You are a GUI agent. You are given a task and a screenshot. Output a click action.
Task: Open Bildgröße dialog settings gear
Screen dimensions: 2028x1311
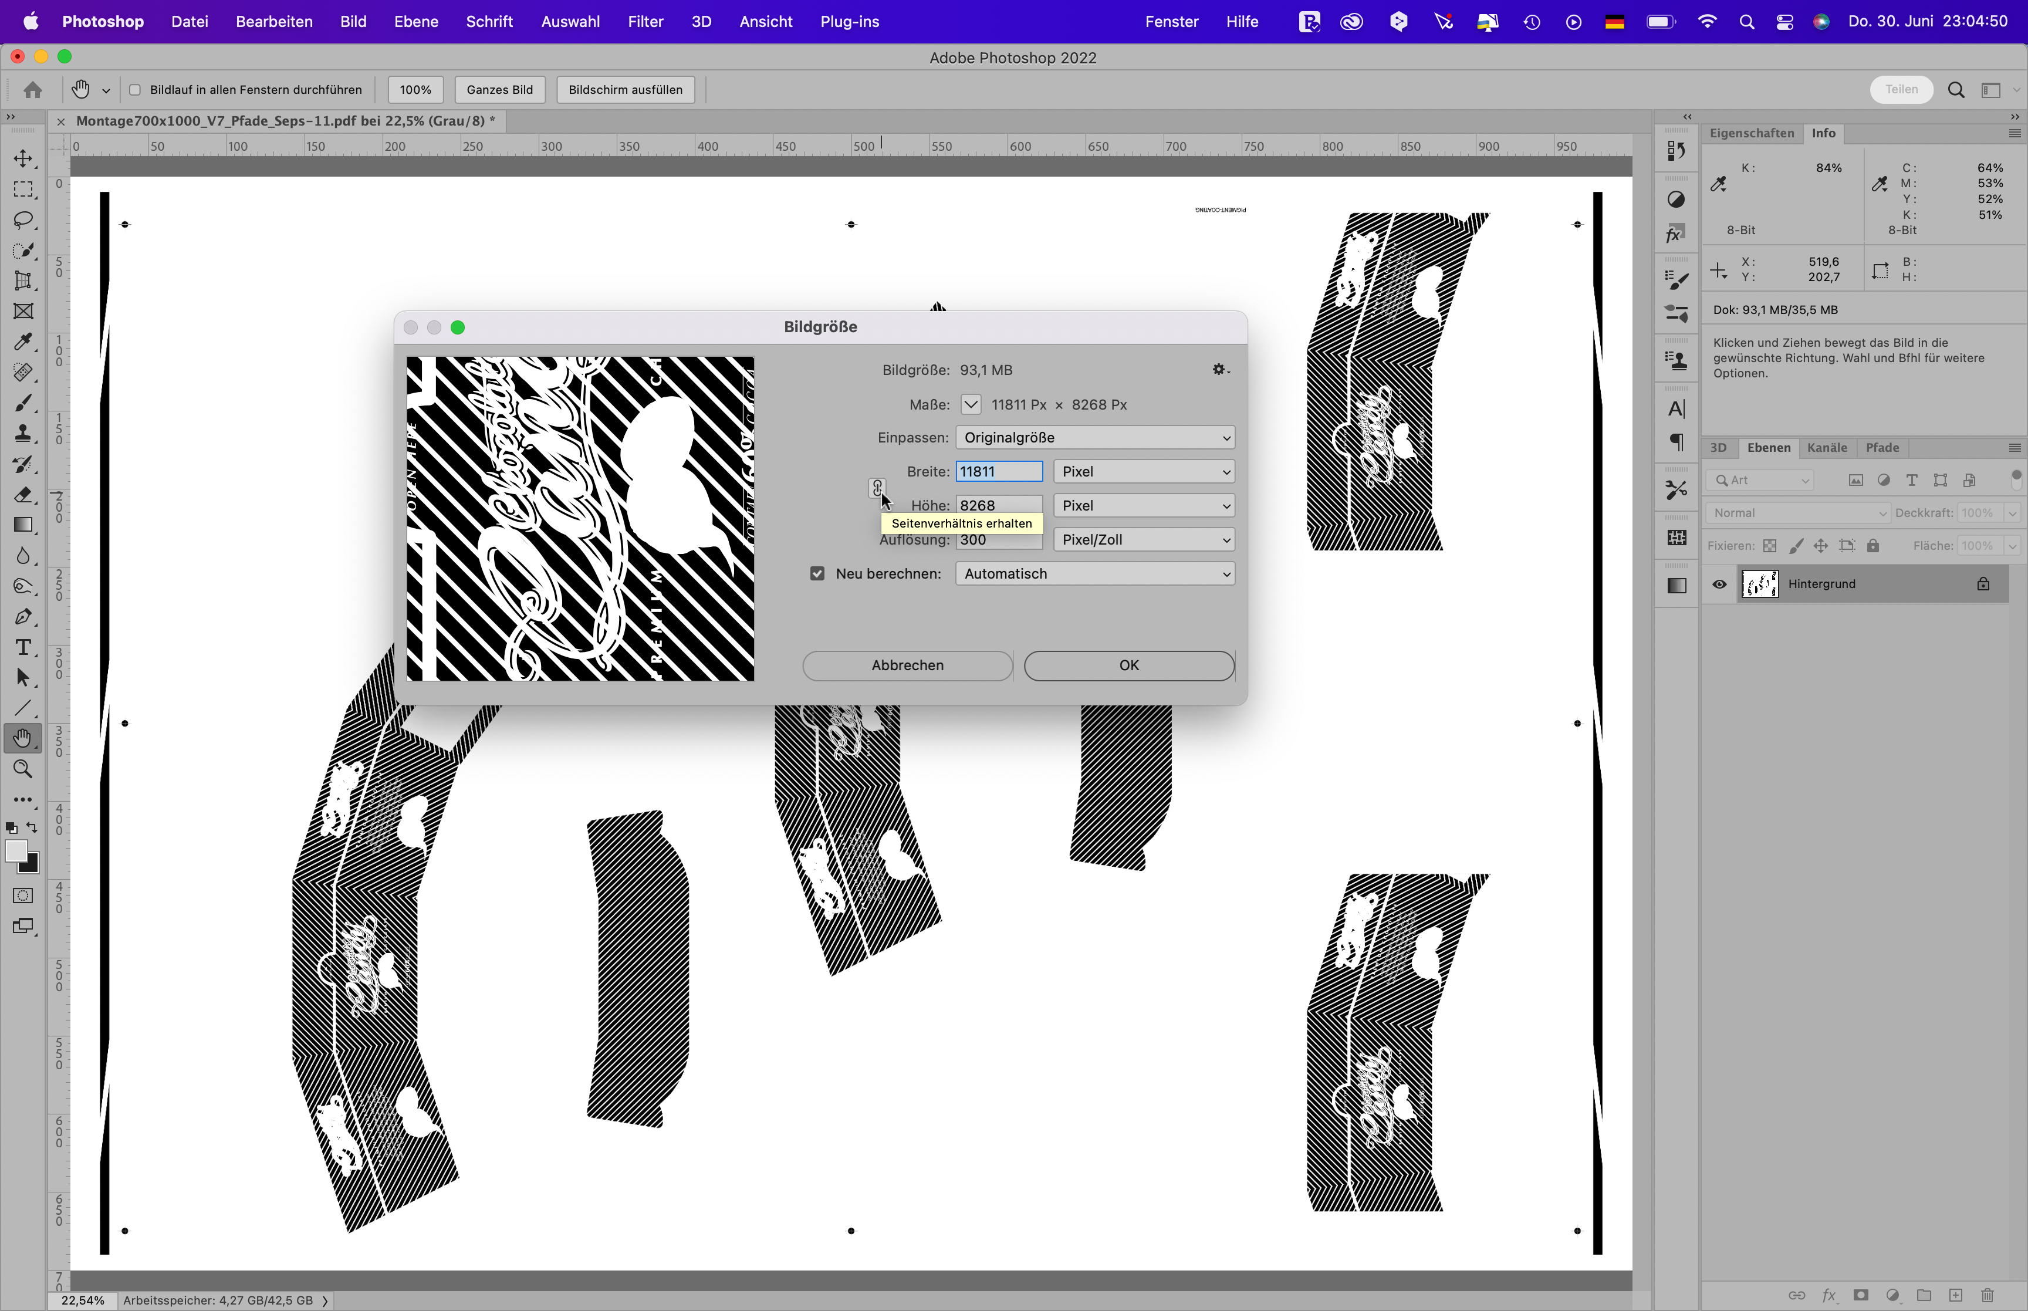tap(1221, 370)
